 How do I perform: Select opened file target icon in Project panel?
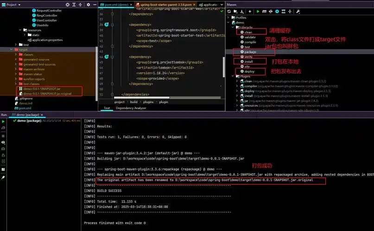click(x=68, y=5)
